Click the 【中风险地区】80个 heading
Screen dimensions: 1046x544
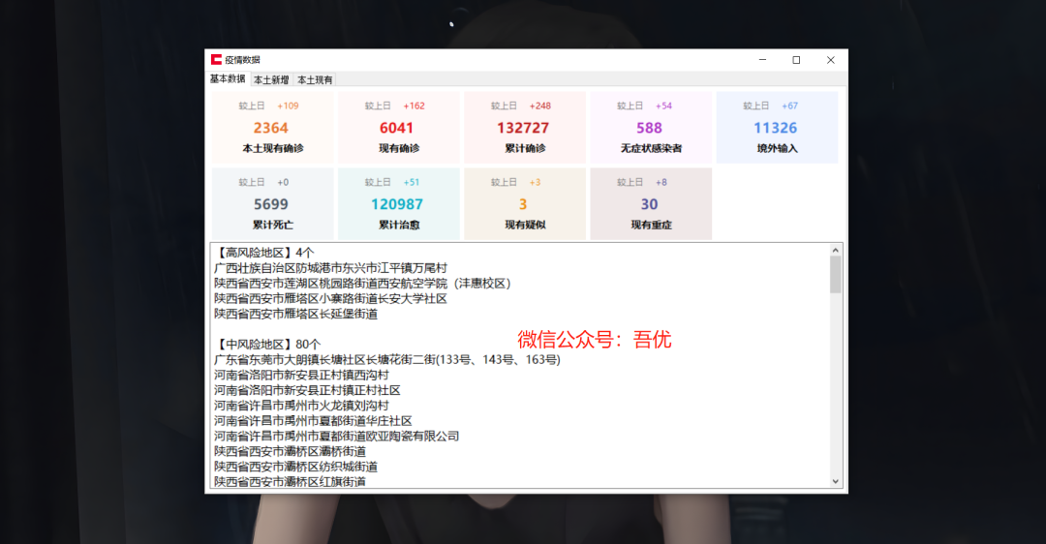267,345
